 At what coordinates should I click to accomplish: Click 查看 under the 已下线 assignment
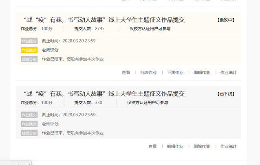pos(152,146)
